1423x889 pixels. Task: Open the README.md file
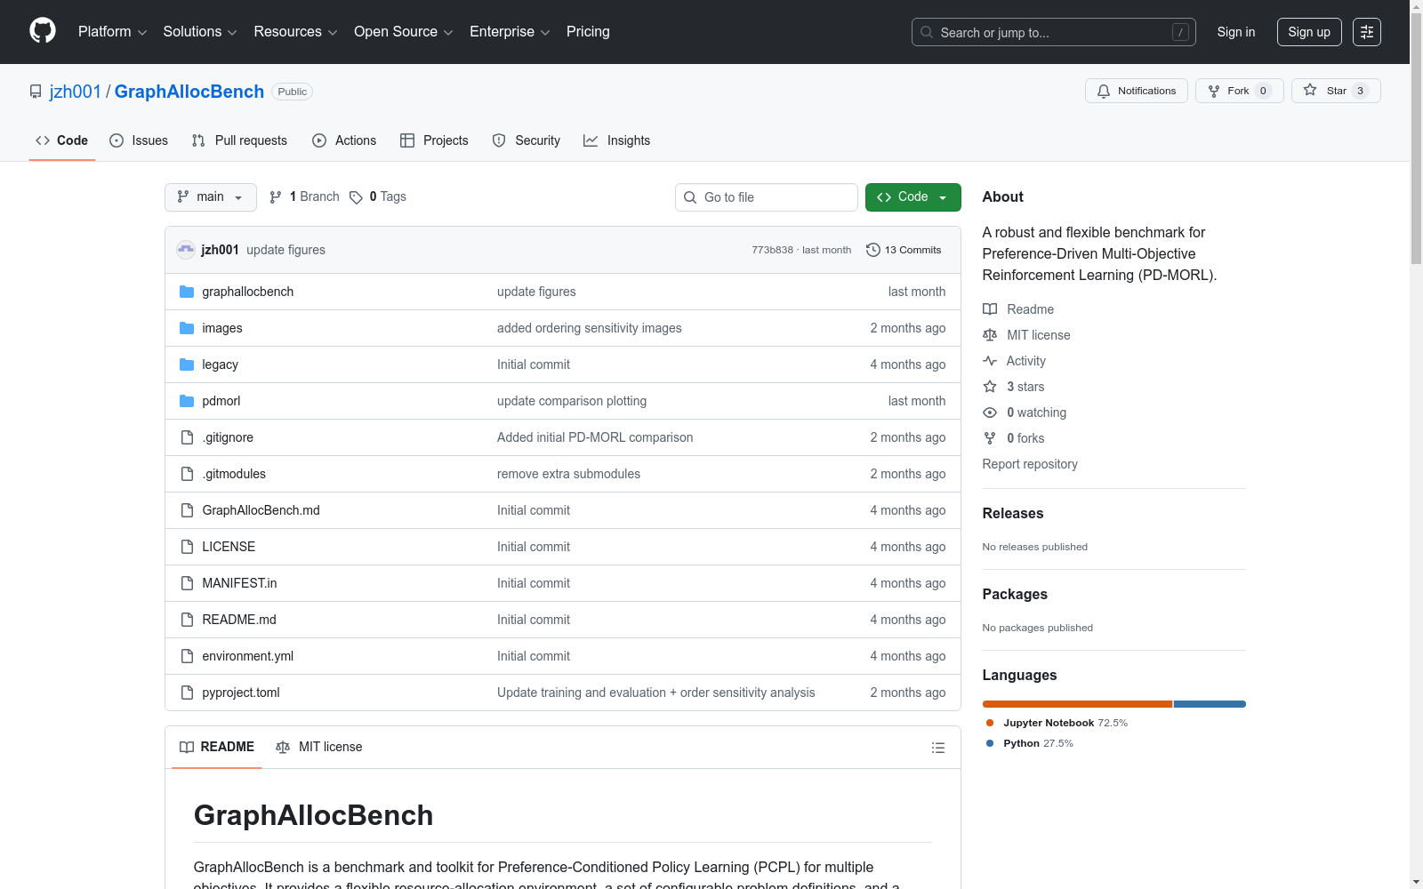click(x=239, y=620)
